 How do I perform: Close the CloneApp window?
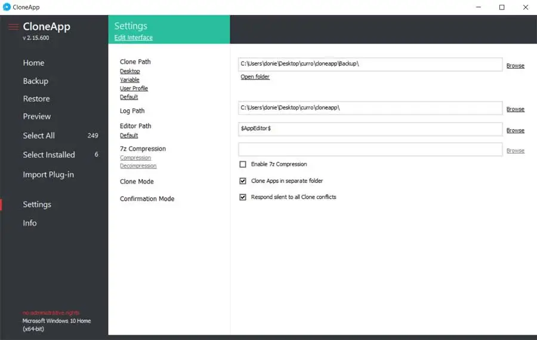(x=526, y=7)
